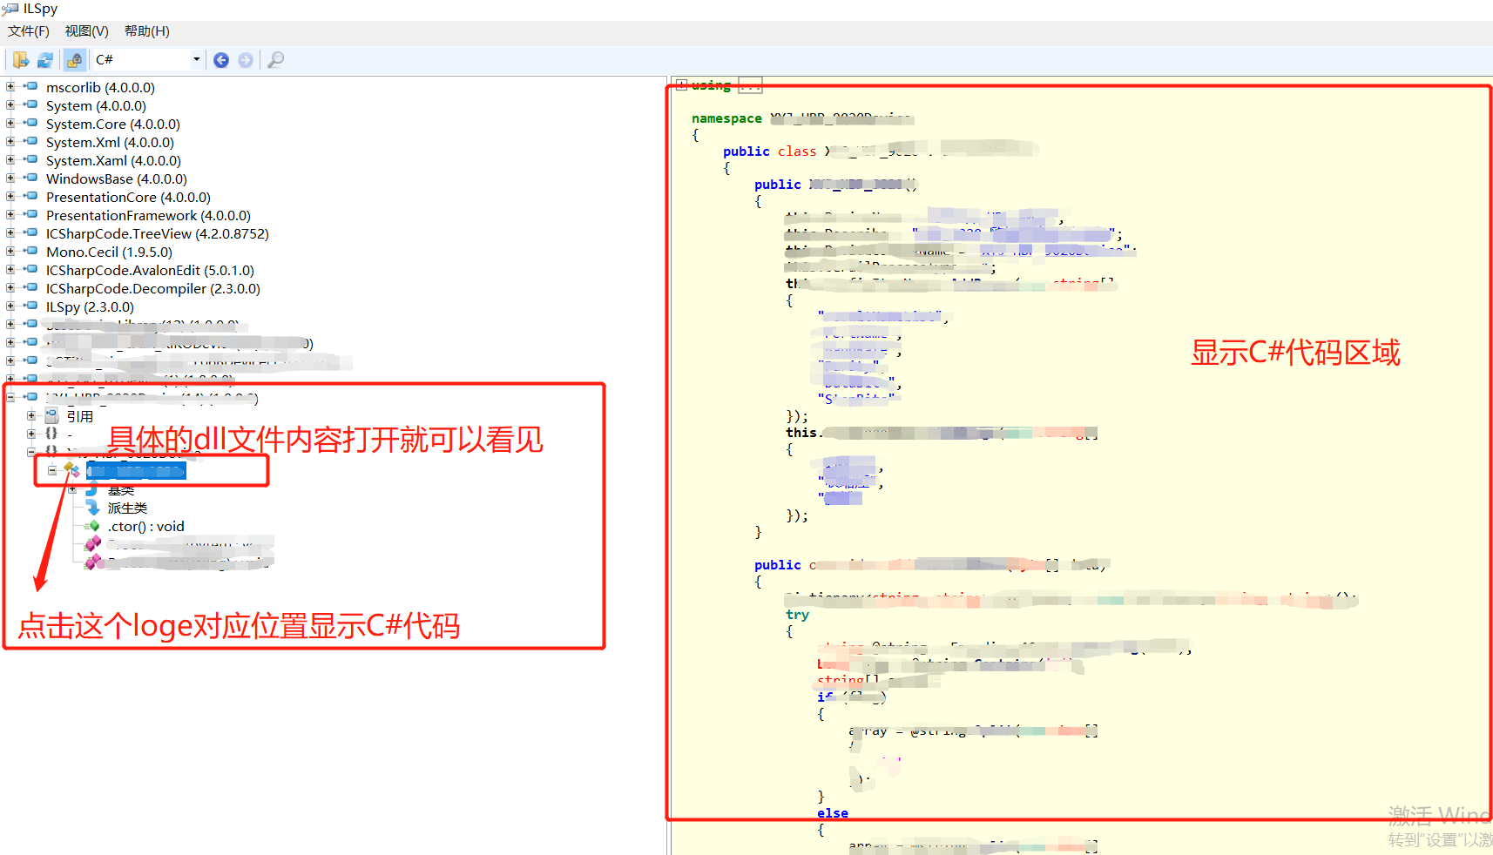The width and height of the screenshot is (1493, 855).
Task: Open the 视图(V) menu
Action: (85, 30)
